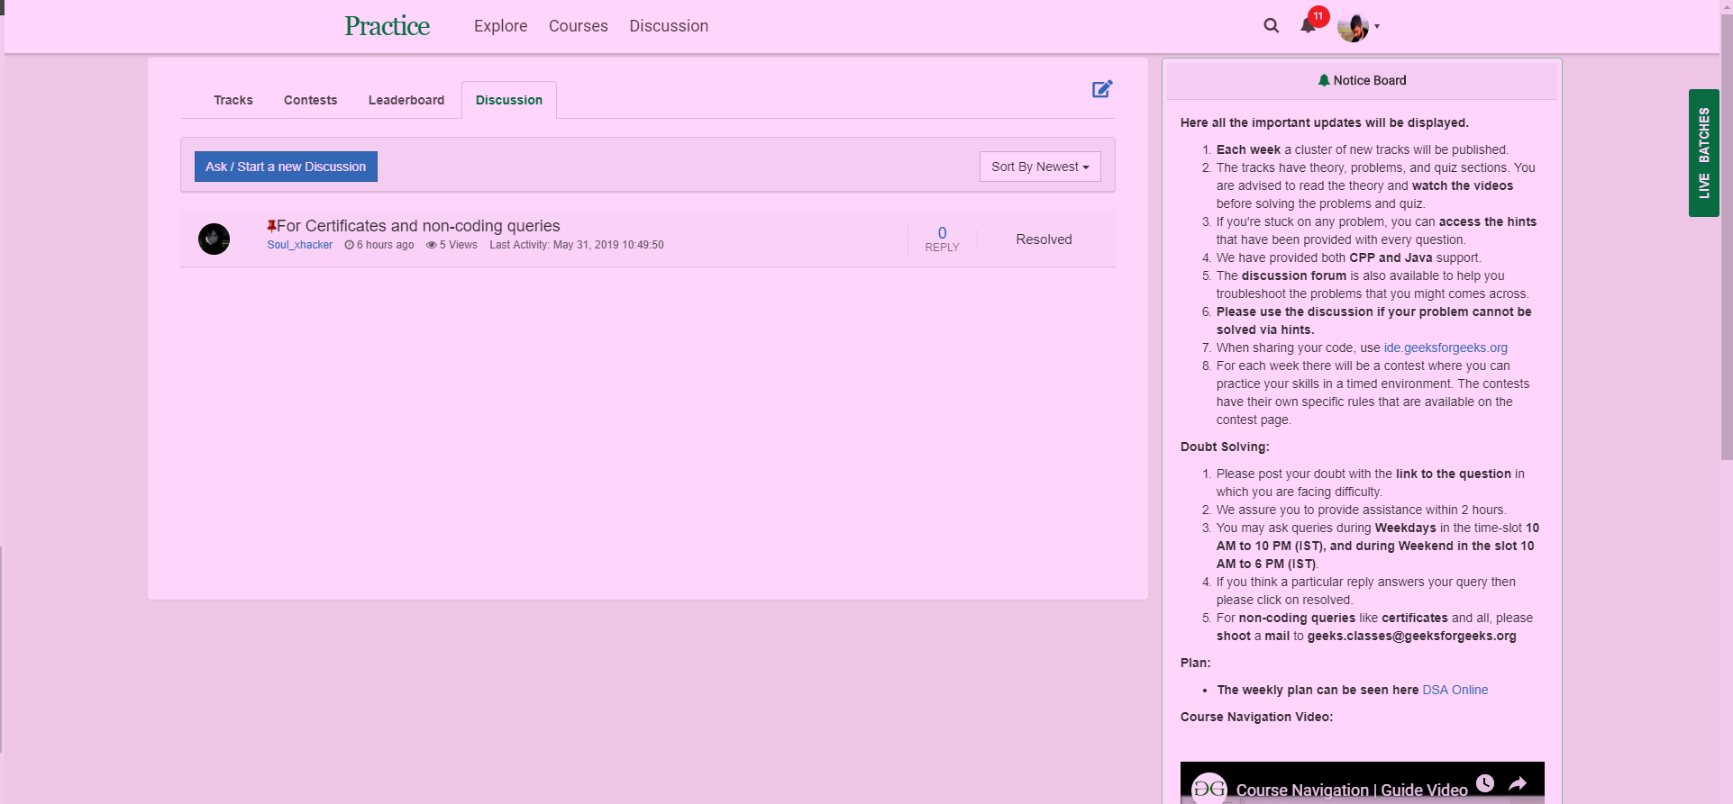Open the Live Batches side tab

1704,153
